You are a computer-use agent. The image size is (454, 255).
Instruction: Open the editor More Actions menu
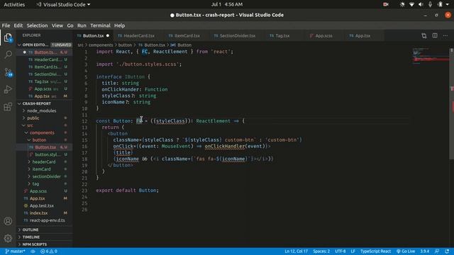click(x=445, y=35)
